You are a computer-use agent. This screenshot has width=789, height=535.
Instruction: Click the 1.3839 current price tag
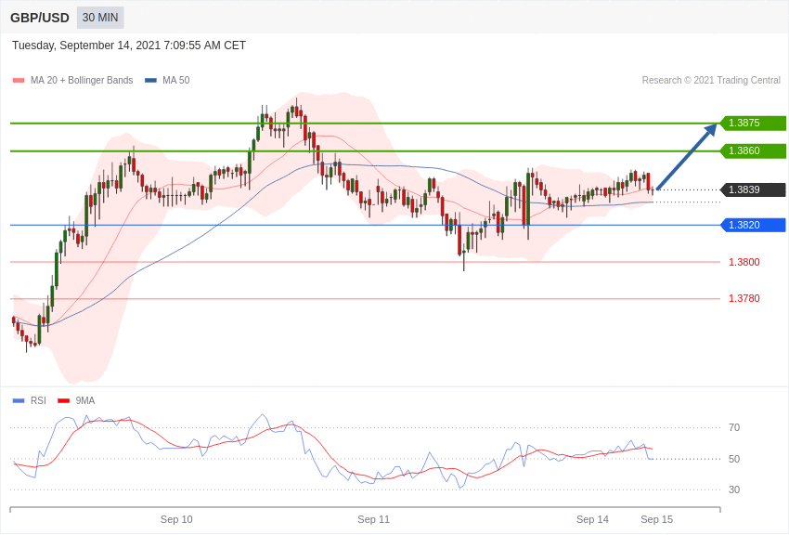[x=754, y=189]
